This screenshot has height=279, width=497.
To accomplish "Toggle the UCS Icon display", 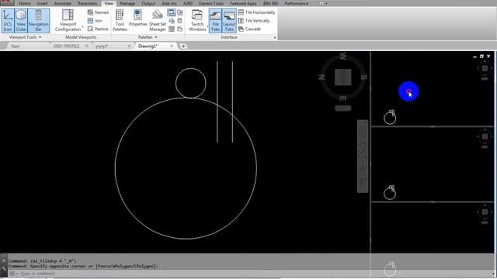I will (8, 21).
